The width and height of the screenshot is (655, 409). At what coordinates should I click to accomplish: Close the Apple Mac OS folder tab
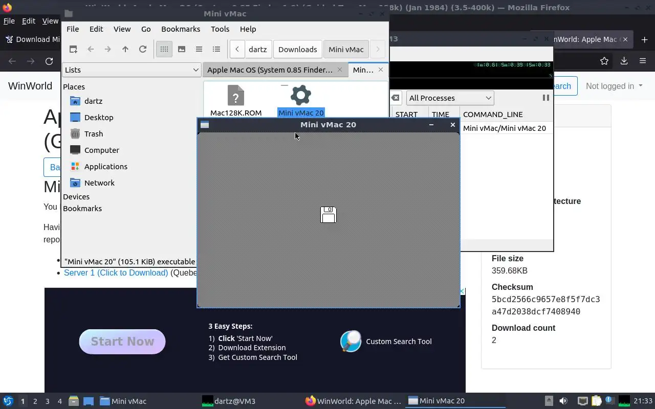(x=340, y=70)
